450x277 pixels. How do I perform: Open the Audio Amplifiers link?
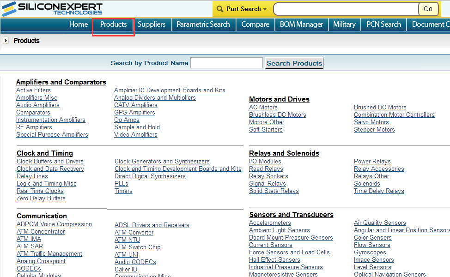click(x=37, y=105)
